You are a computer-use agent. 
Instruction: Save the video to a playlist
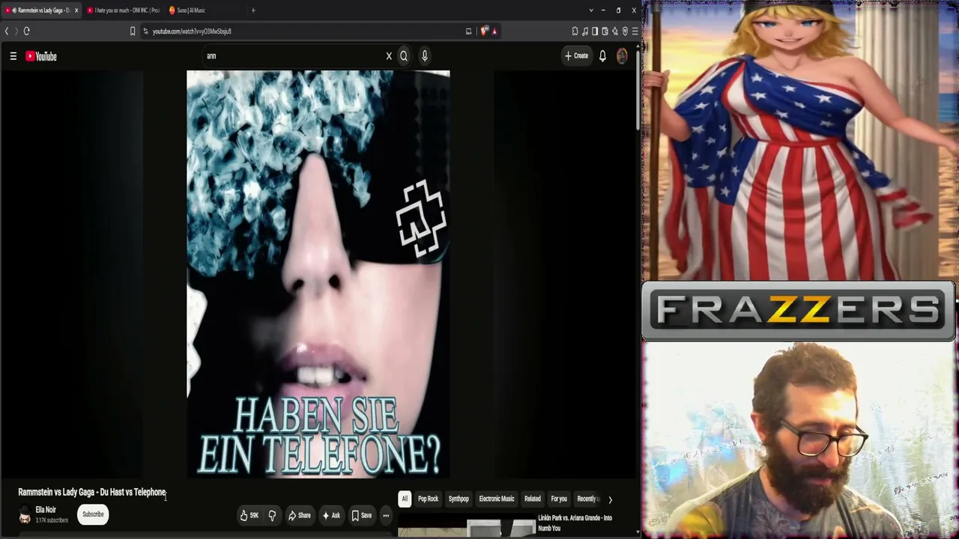click(361, 515)
